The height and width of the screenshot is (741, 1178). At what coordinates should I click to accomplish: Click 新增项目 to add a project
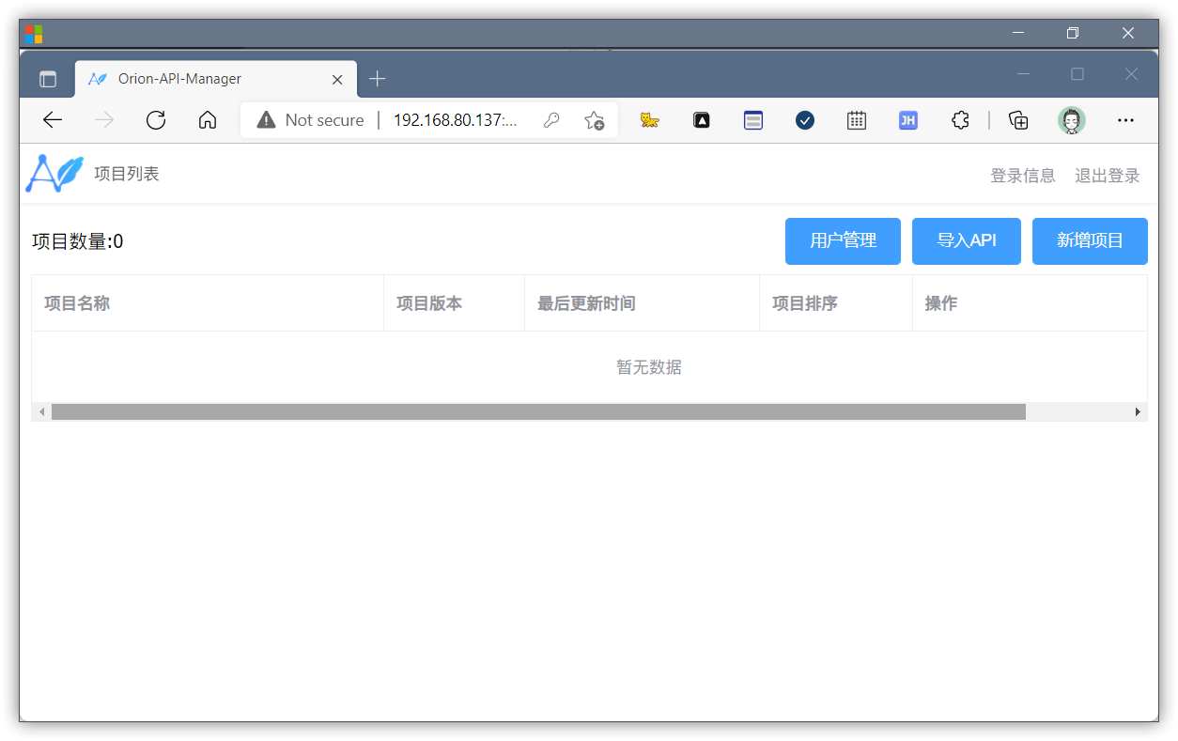click(x=1090, y=241)
